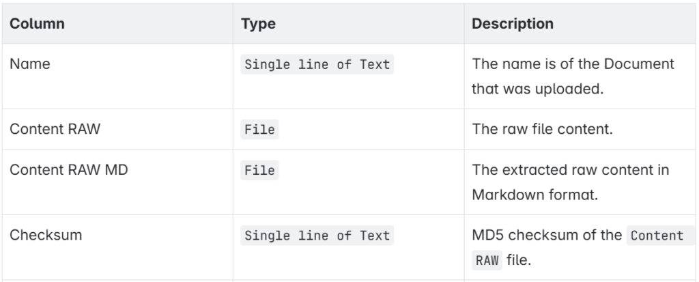Screen dimensions: 699x282
Task: Click the Content RAW row label
Action: tap(55, 129)
